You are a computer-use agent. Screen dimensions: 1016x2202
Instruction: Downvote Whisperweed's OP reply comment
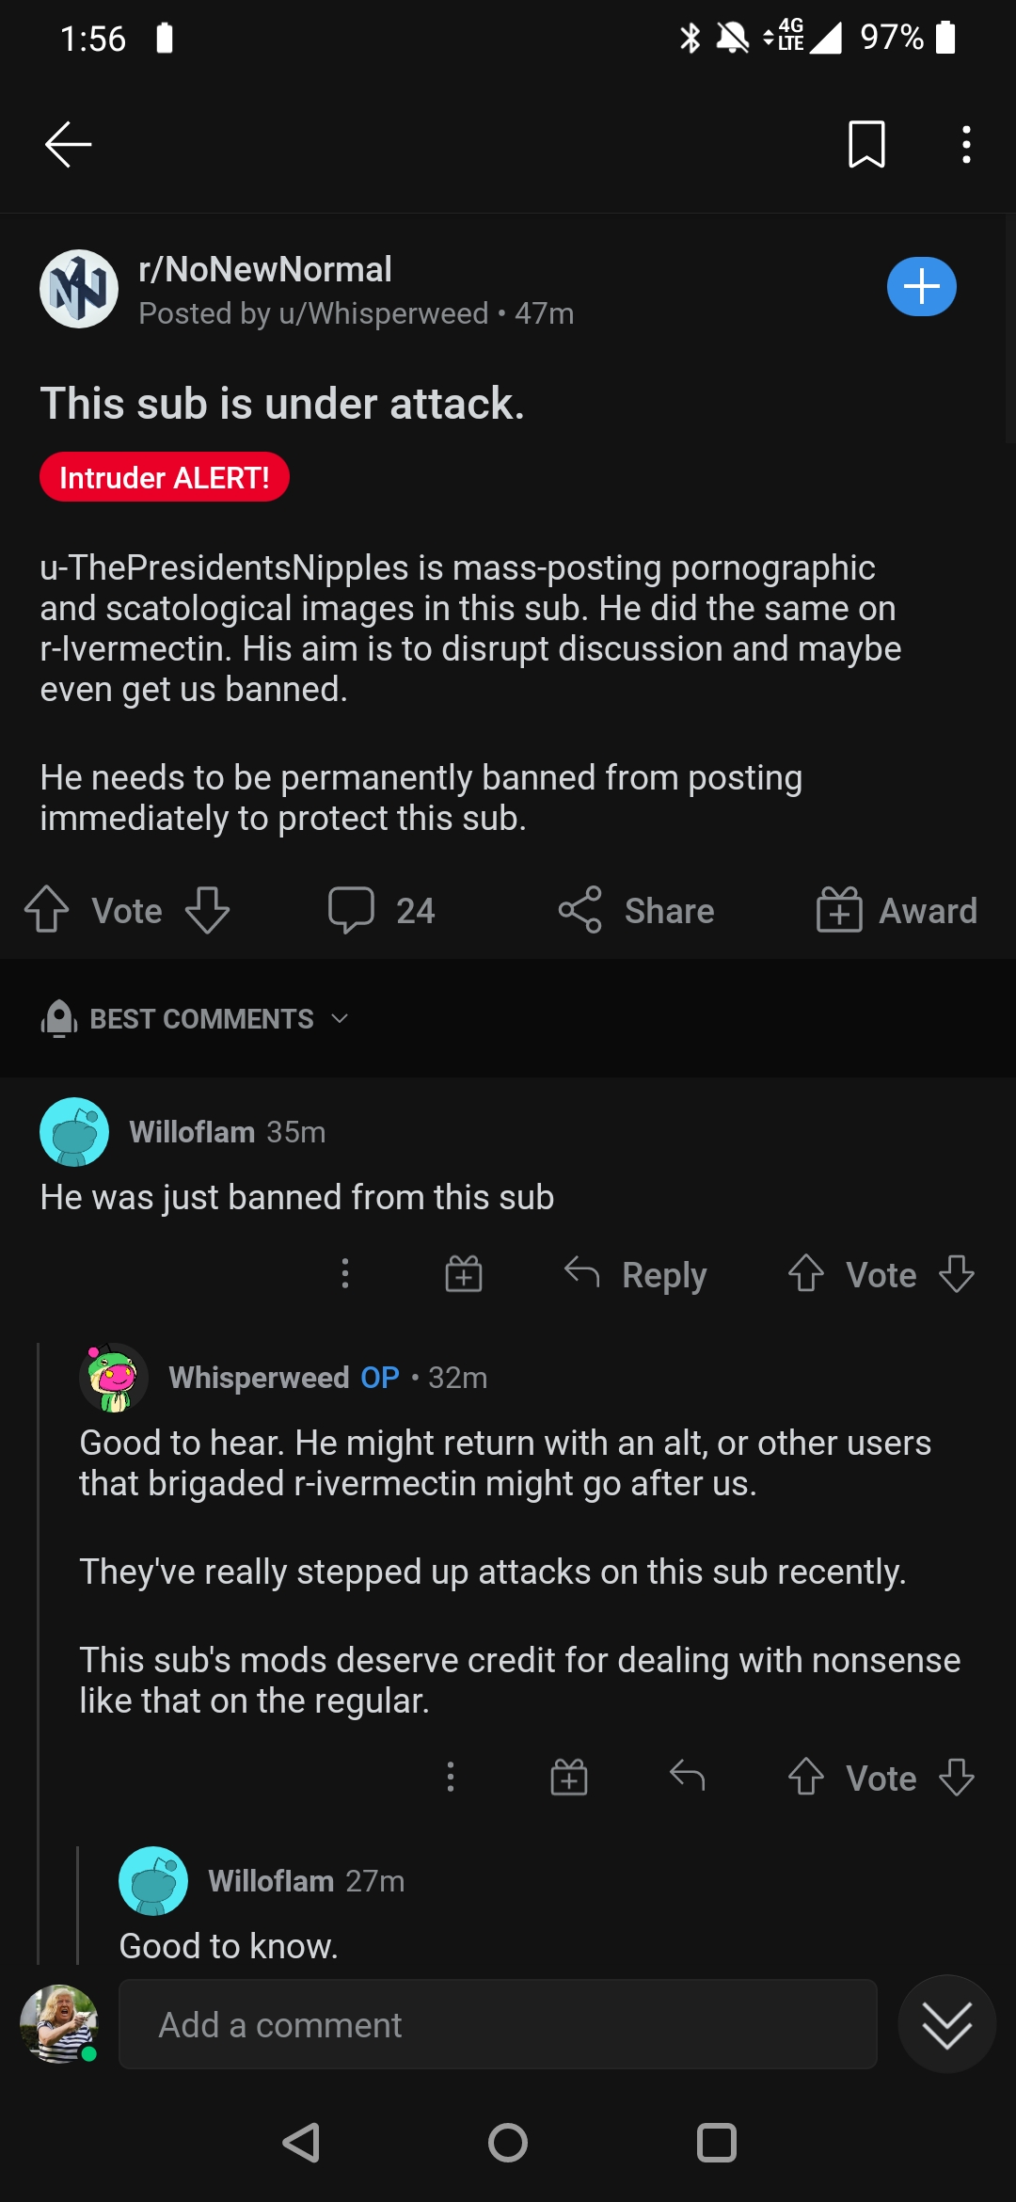pyautogui.click(x=957, y=1778)
